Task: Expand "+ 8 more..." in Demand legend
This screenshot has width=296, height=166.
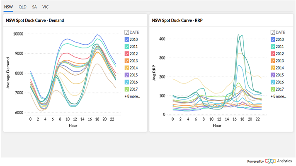Action: (x=132, y=96)
